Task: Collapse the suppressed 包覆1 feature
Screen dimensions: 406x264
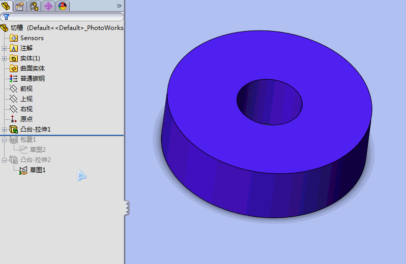Action: (x=4, y=140)
